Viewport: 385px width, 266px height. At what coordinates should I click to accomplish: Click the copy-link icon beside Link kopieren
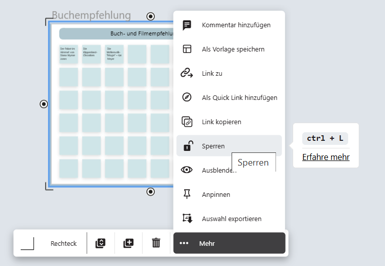coord(187,122)
